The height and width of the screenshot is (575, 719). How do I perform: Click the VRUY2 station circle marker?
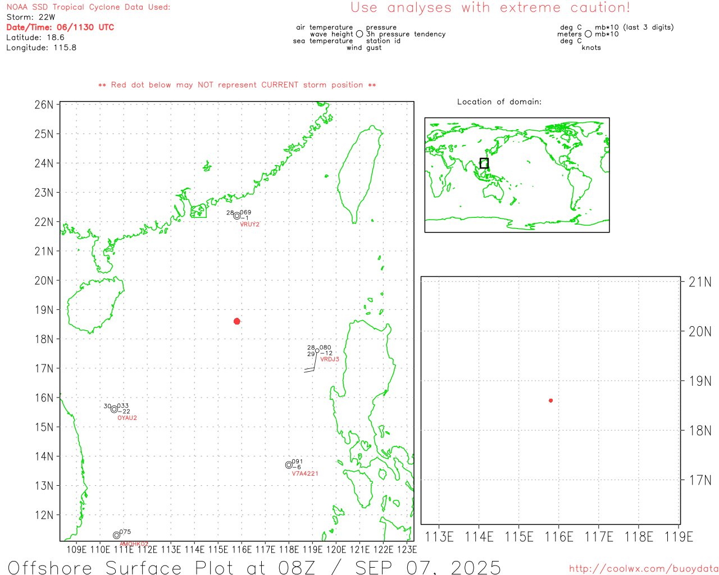237,216
